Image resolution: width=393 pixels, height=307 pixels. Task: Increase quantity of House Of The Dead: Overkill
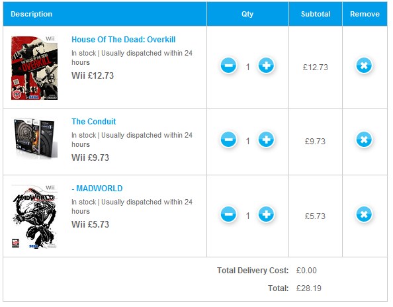[x=266, y=66]
